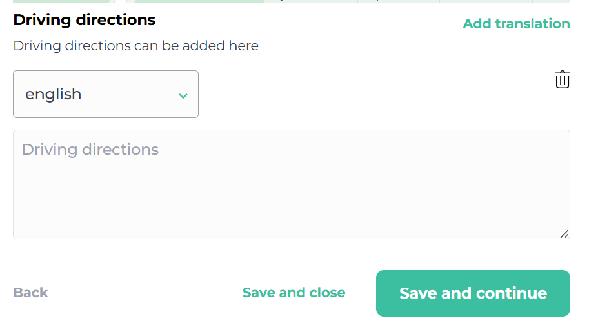
Task: Go Back to the previous step
Action: 30,293
